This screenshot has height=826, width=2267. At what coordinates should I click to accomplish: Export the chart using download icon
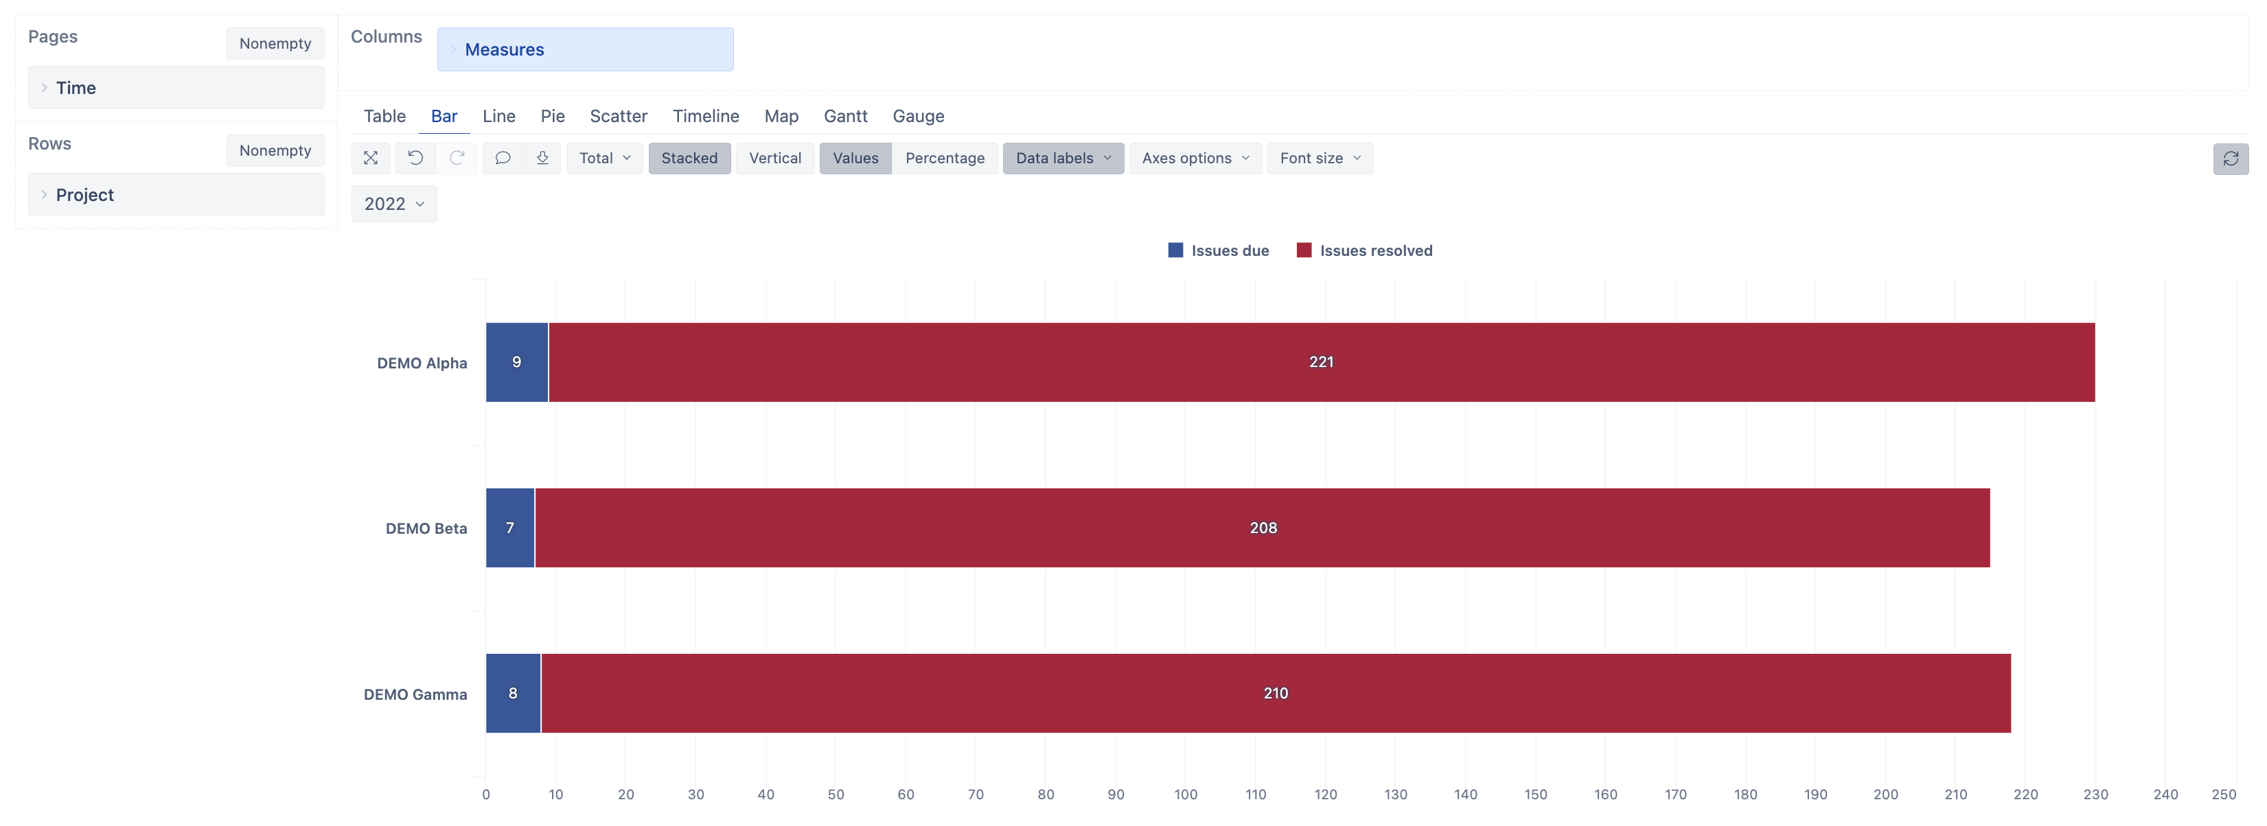pyautogui.click(x=542, y=158)
